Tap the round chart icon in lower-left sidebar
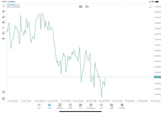Viewport: 161px width, 113px height. (4, 92)
